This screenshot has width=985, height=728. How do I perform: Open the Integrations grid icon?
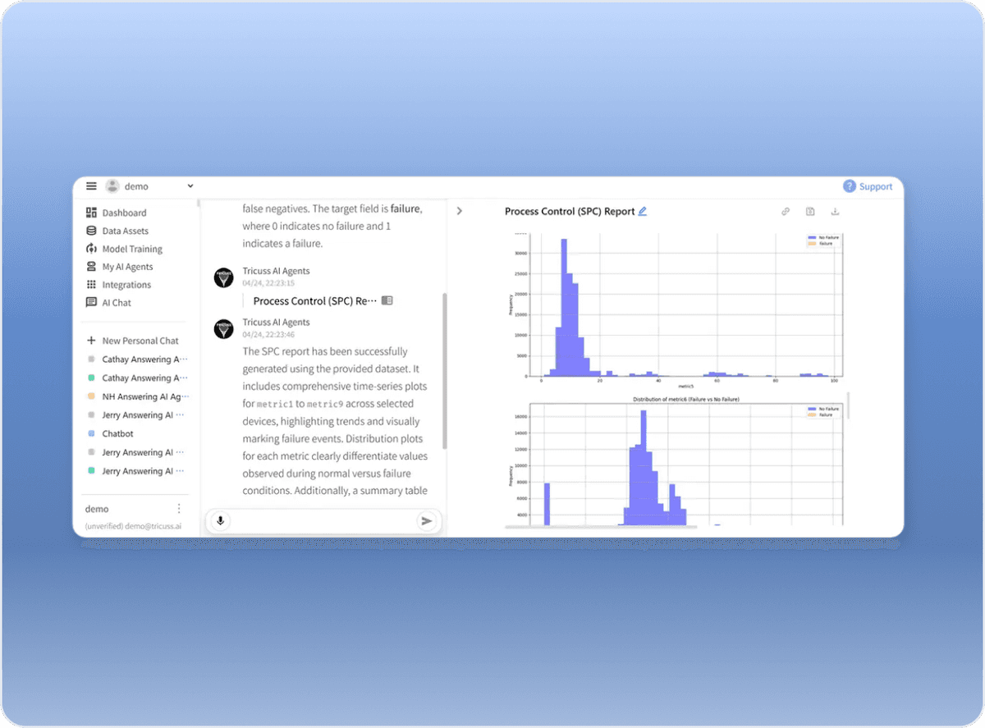tap(91, 285)
